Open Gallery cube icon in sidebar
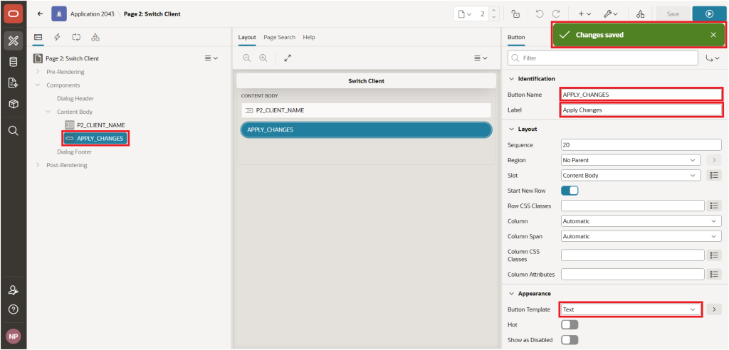This screenshot has height=350, width=729. (13, 104)
